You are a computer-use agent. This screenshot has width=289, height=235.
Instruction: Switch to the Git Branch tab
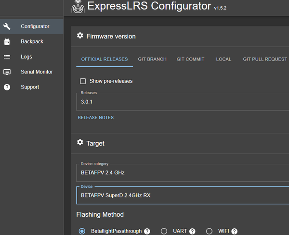(152, 59)
